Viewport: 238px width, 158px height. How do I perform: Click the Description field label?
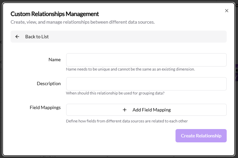[x=49, y=84]
